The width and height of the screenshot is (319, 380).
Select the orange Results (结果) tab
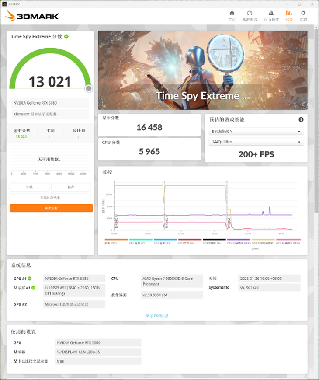point(289,16)
